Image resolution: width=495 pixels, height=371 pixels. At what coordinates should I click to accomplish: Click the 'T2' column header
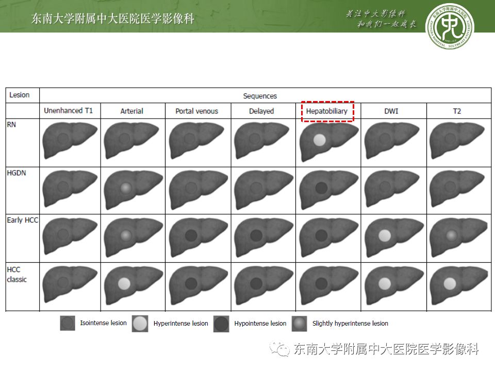pyautogui.click(x=457, y=111)
